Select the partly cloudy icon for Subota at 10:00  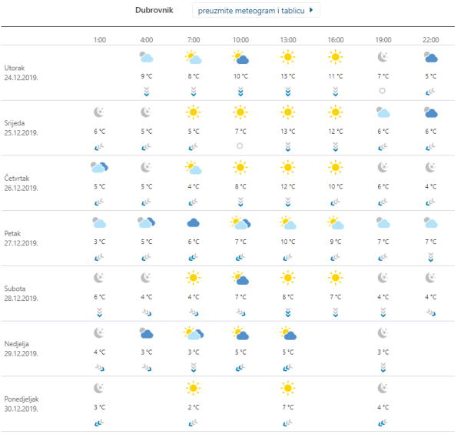click(x=240, y=279)
